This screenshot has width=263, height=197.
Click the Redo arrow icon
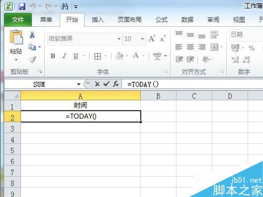tap(48, 7)
